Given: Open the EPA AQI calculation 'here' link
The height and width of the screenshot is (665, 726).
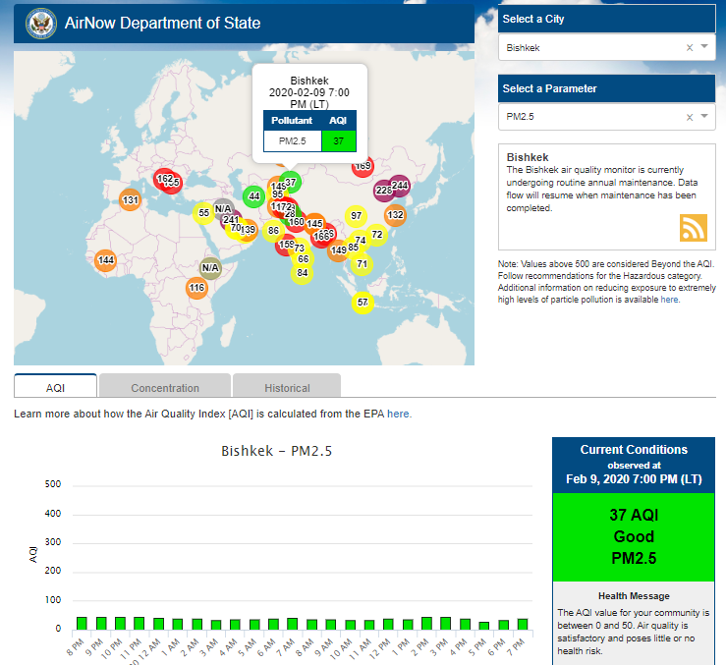Looking at the screenshot, I should click(399, 415).
